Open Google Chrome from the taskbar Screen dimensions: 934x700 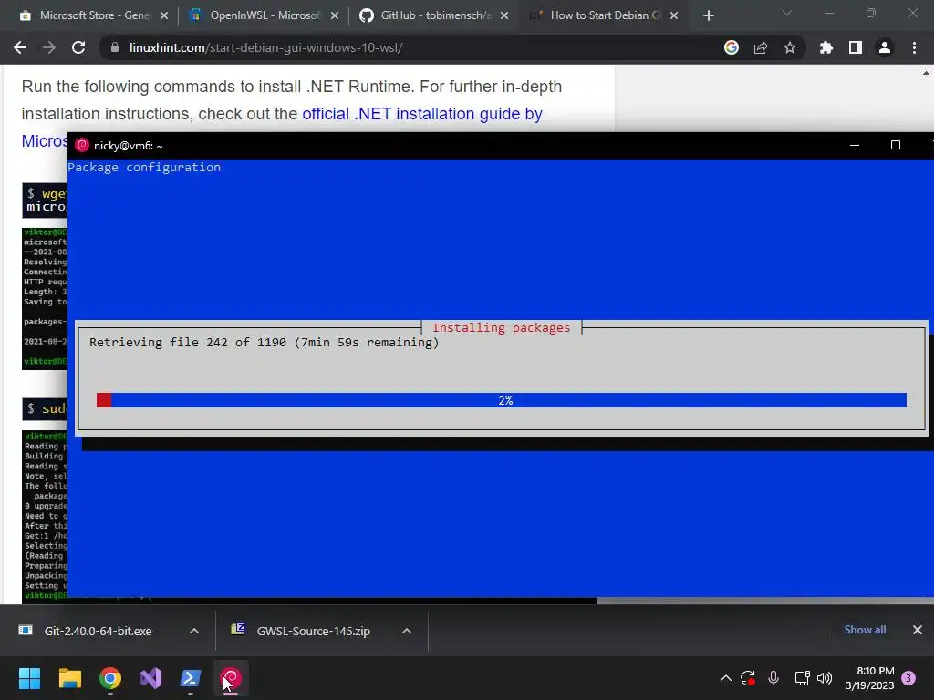pyautogui.click(x=110, y=678)
